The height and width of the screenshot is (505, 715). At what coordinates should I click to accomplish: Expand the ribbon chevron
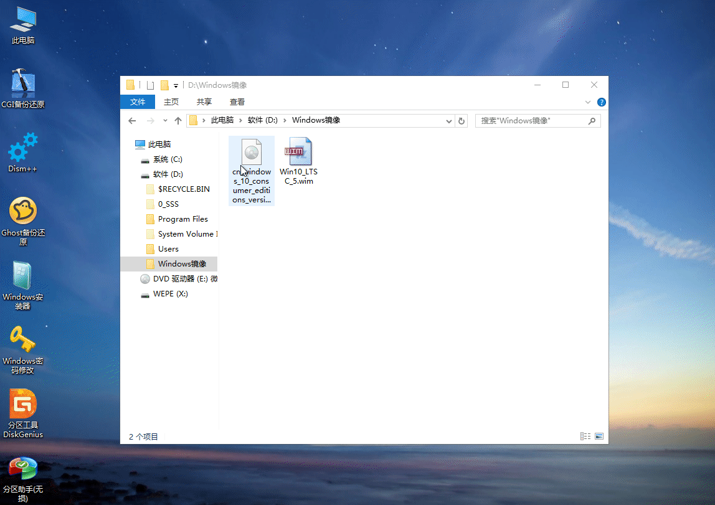(588, 102)
